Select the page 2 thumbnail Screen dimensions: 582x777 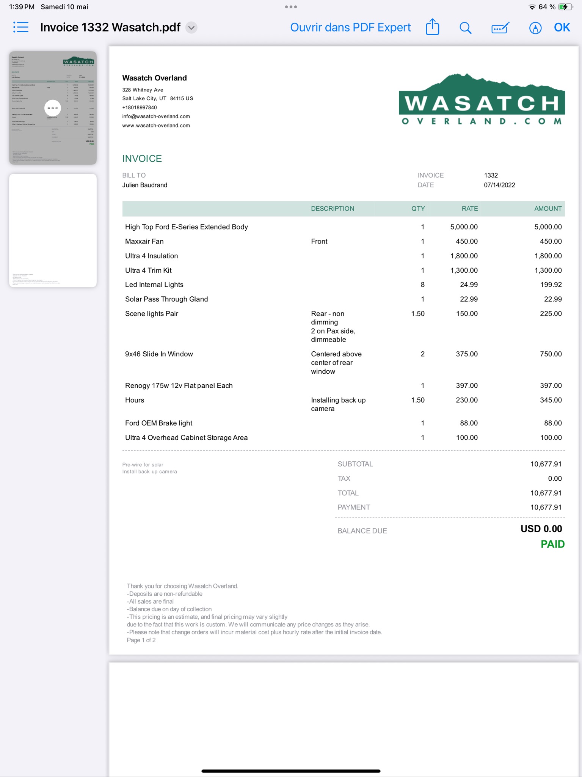pos(53,230)
